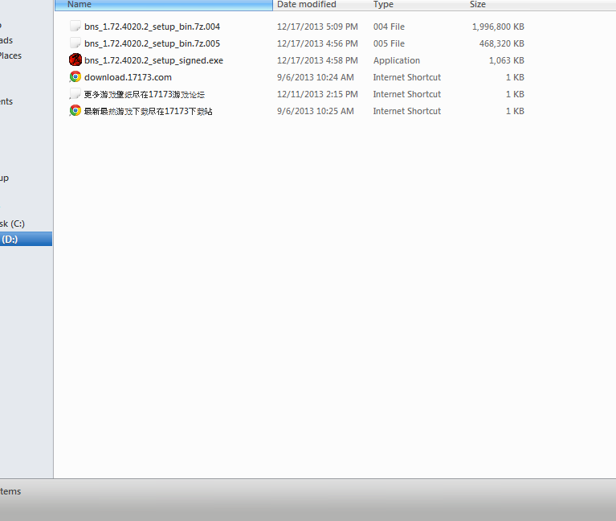Image resolution: width=616 pixels, height=521 pixels.
Task: Sort files by the Name column header
Action: click(x=80, y=5)
